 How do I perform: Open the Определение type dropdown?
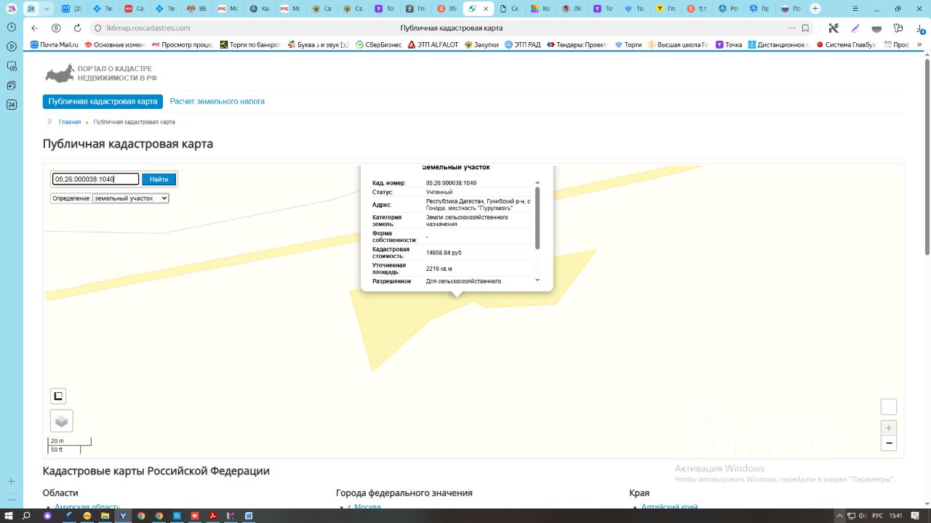point(130,198)
